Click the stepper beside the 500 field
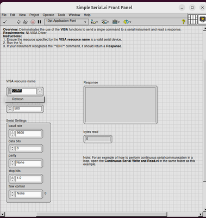 tap(10, 109)
